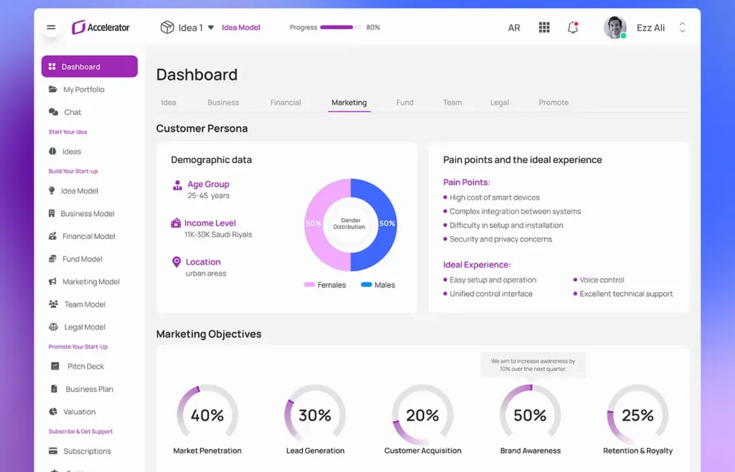
Task: Click the Team Model people icon
Action: pyautogui.click(x=53, y=304)
